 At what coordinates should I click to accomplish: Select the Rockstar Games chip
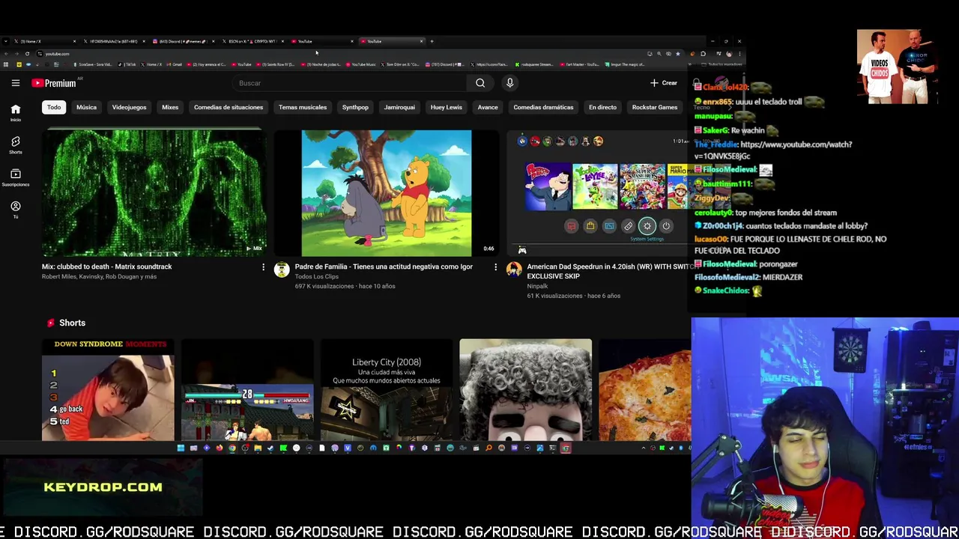(654, 107)
